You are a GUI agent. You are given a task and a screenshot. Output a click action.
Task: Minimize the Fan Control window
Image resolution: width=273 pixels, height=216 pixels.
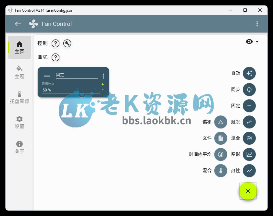pos(230,10)
